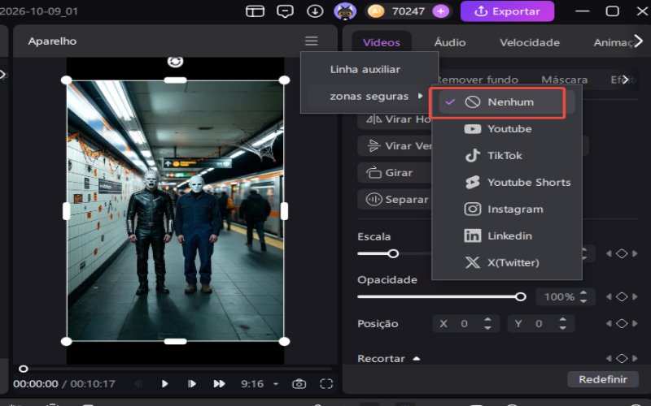Take a snapshot with the camera icon

299,383
